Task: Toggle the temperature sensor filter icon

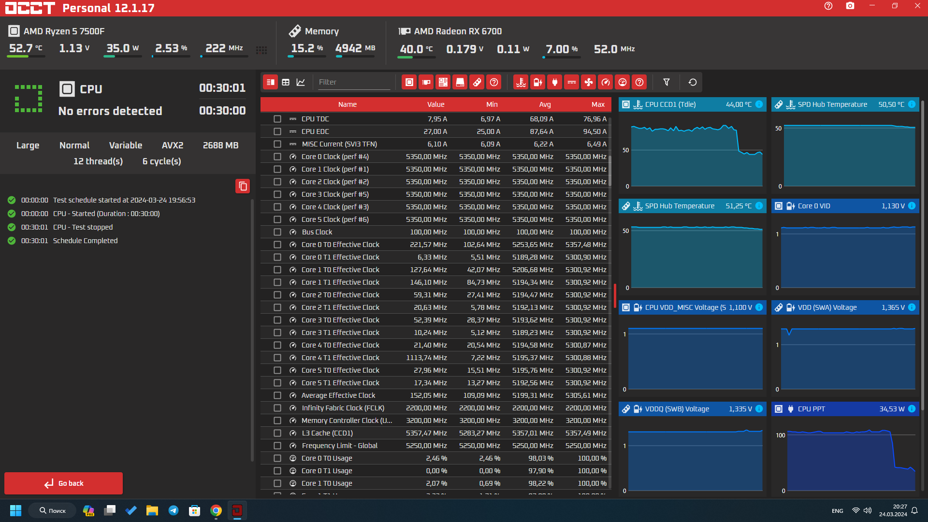Action: 521,82
